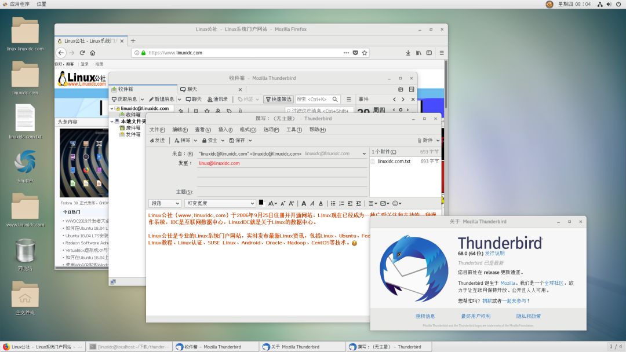This screenshot has height=352, width=626.
Task: Send the message with 发送
Action: tap(157, 140)
